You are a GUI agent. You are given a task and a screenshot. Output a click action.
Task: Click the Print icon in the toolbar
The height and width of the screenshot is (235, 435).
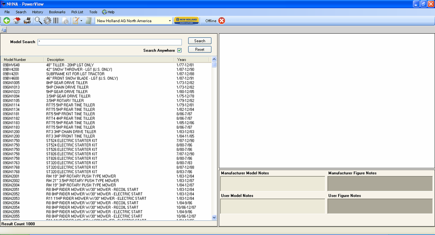pos(27,21)
